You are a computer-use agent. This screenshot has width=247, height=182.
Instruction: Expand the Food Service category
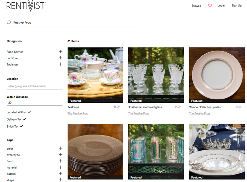(60, 52)
